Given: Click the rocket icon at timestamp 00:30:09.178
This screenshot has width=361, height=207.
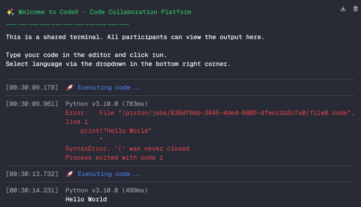Looking at the screenshot, I should (69, 87).
